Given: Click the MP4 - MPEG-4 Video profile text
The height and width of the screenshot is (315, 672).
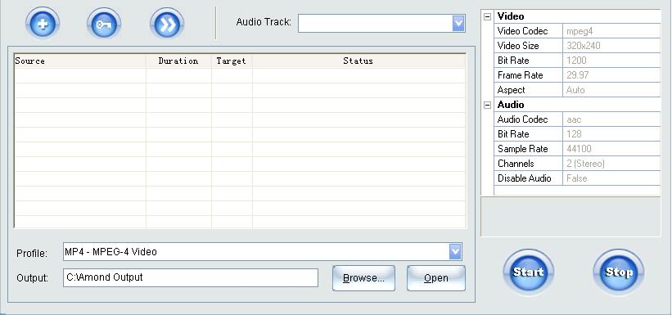Looking at the screenshot, I should pos(110,252).
